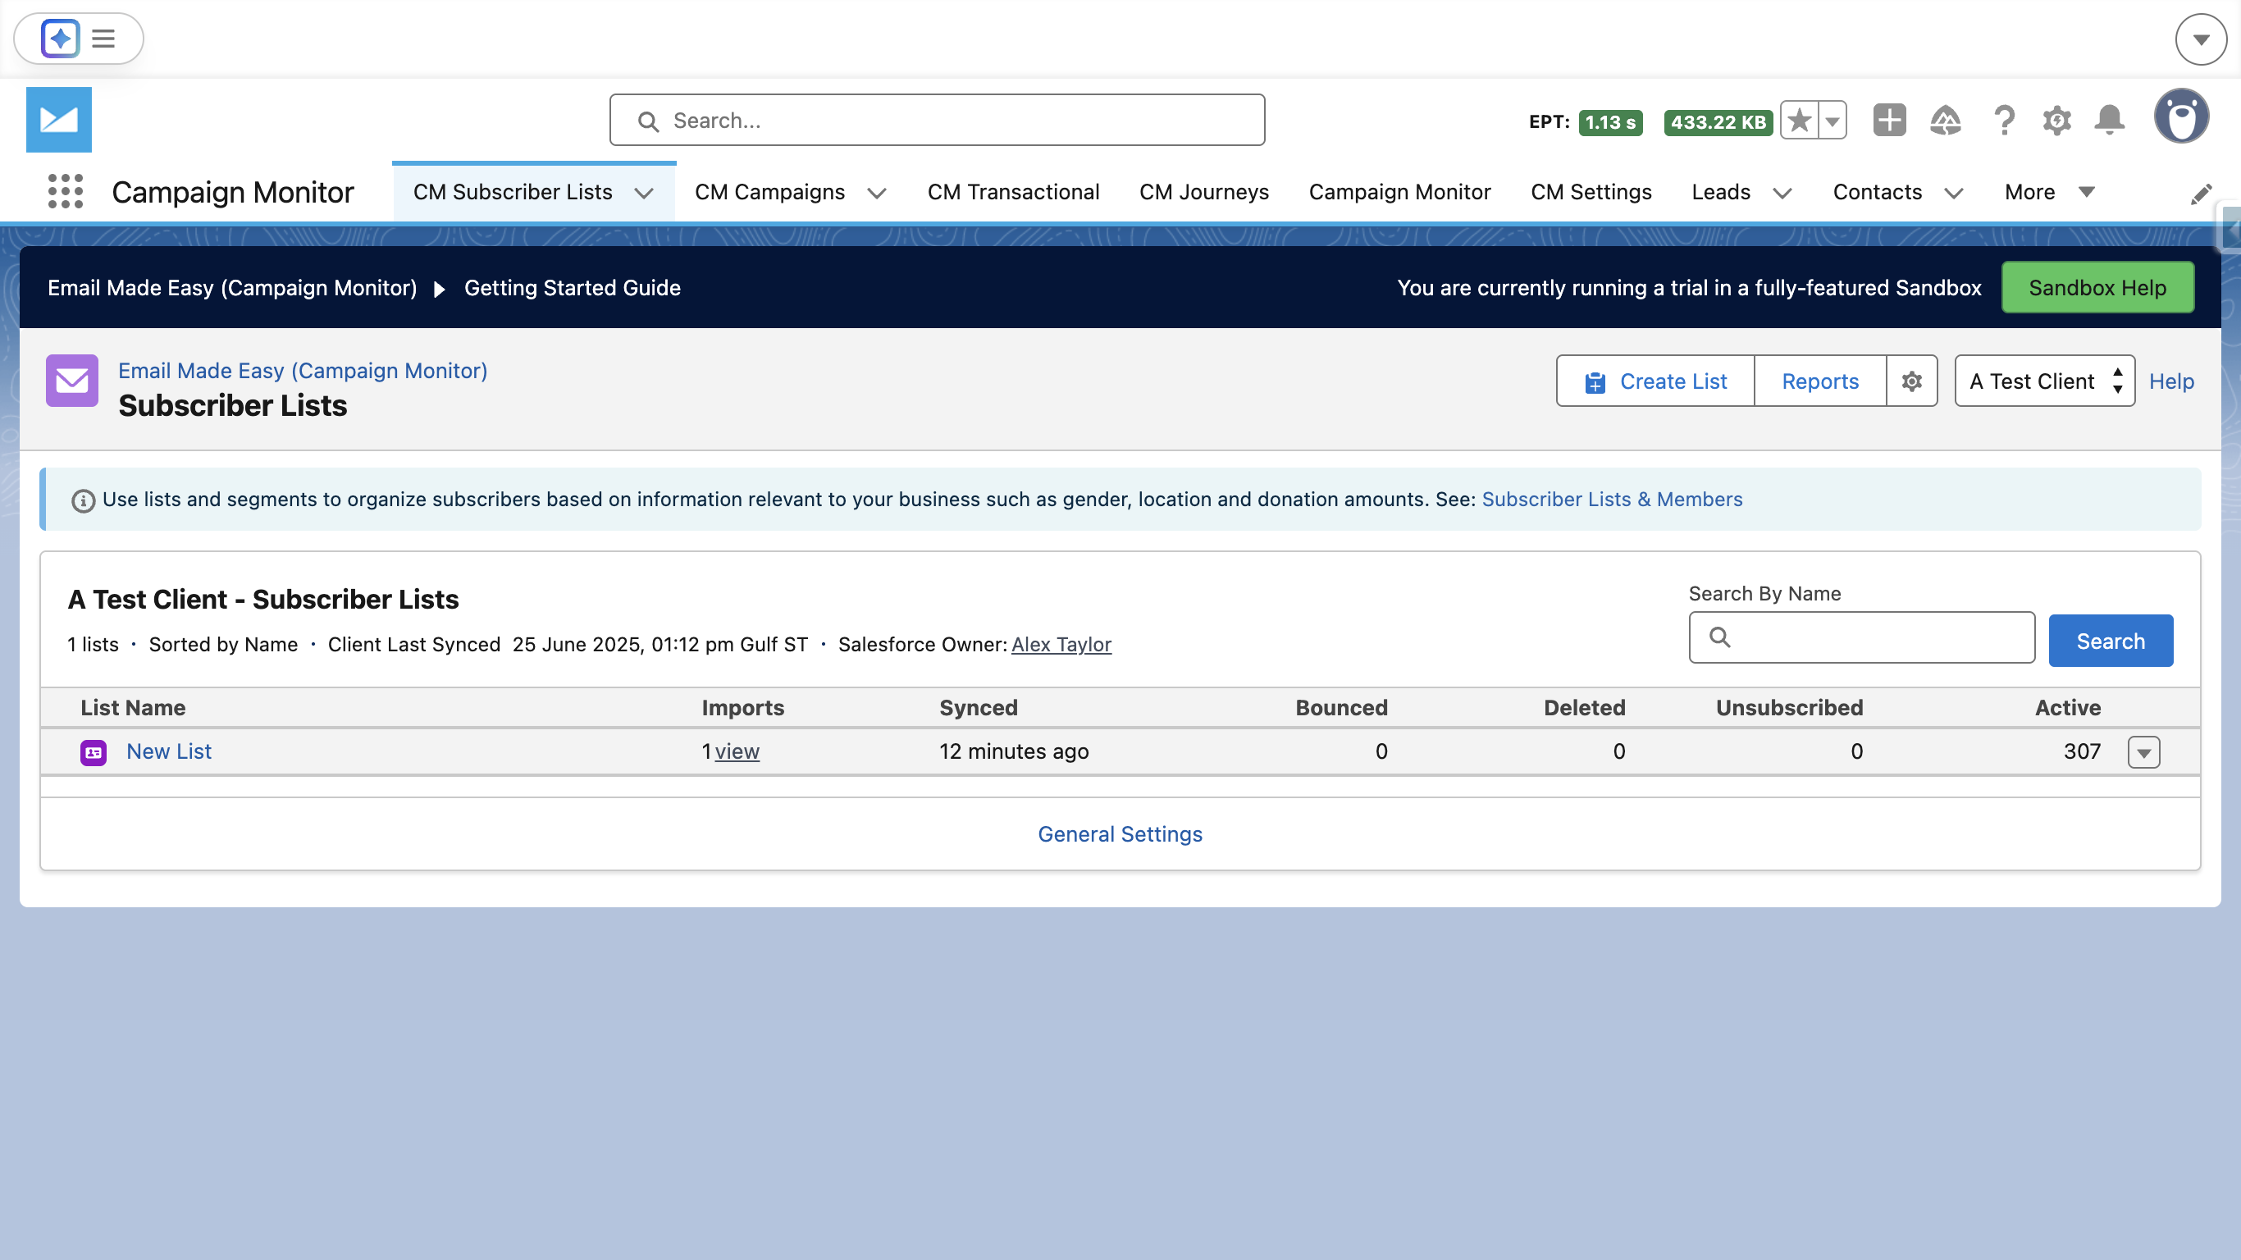Screen dimensions: 2241x1260
Task: Open the Alex Taylor owner link
Action: 1061,645
